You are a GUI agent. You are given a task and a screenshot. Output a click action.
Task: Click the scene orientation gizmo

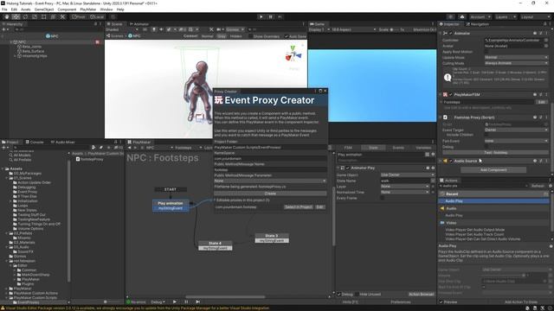[293, 54]
